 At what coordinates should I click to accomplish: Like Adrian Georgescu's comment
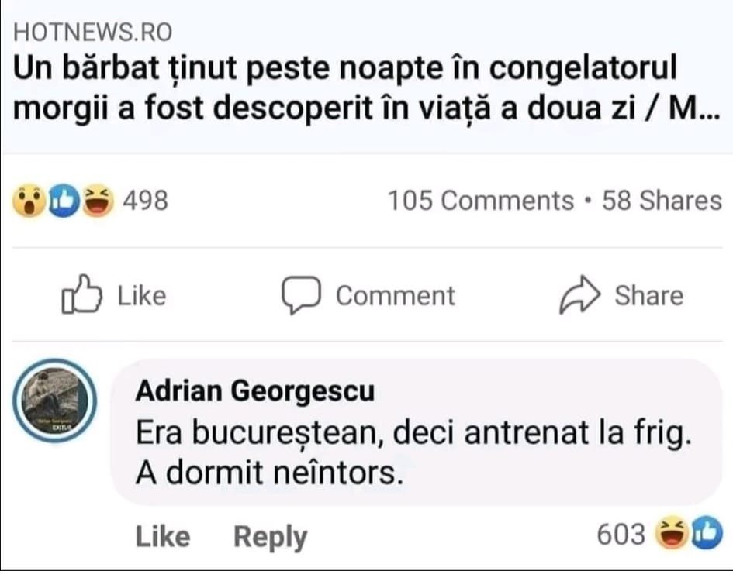coord(162,536)
